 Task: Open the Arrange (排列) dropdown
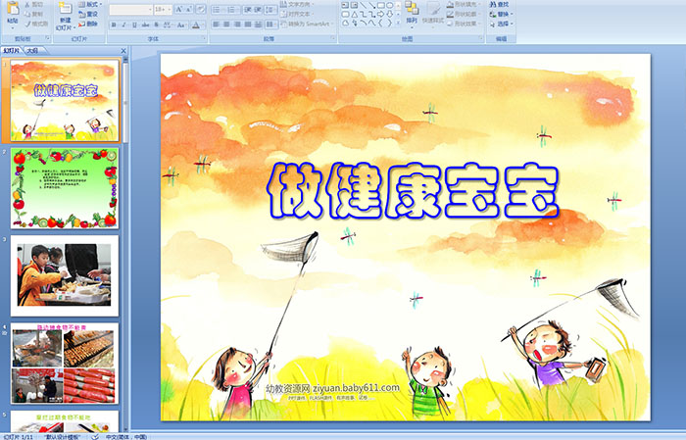pyautogui.click(x=412, y=13)
